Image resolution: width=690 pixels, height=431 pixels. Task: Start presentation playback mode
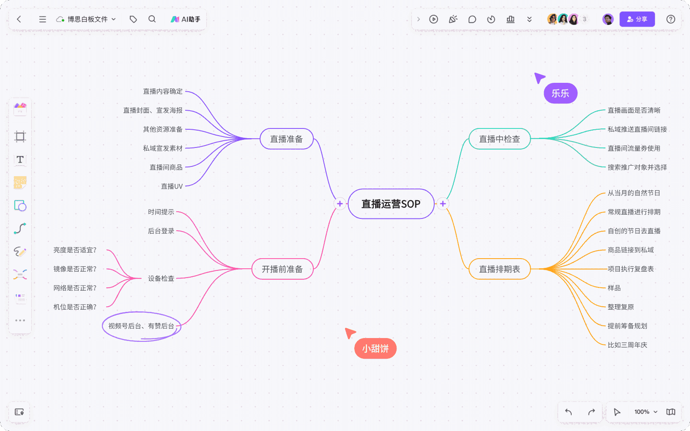pyautogui.click(x=433, y=19)
